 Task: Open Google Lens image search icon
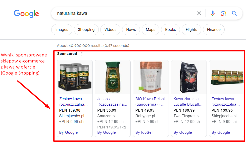223,14
